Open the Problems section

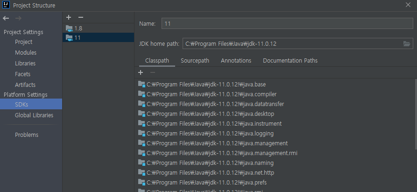[x=27, y=135]
